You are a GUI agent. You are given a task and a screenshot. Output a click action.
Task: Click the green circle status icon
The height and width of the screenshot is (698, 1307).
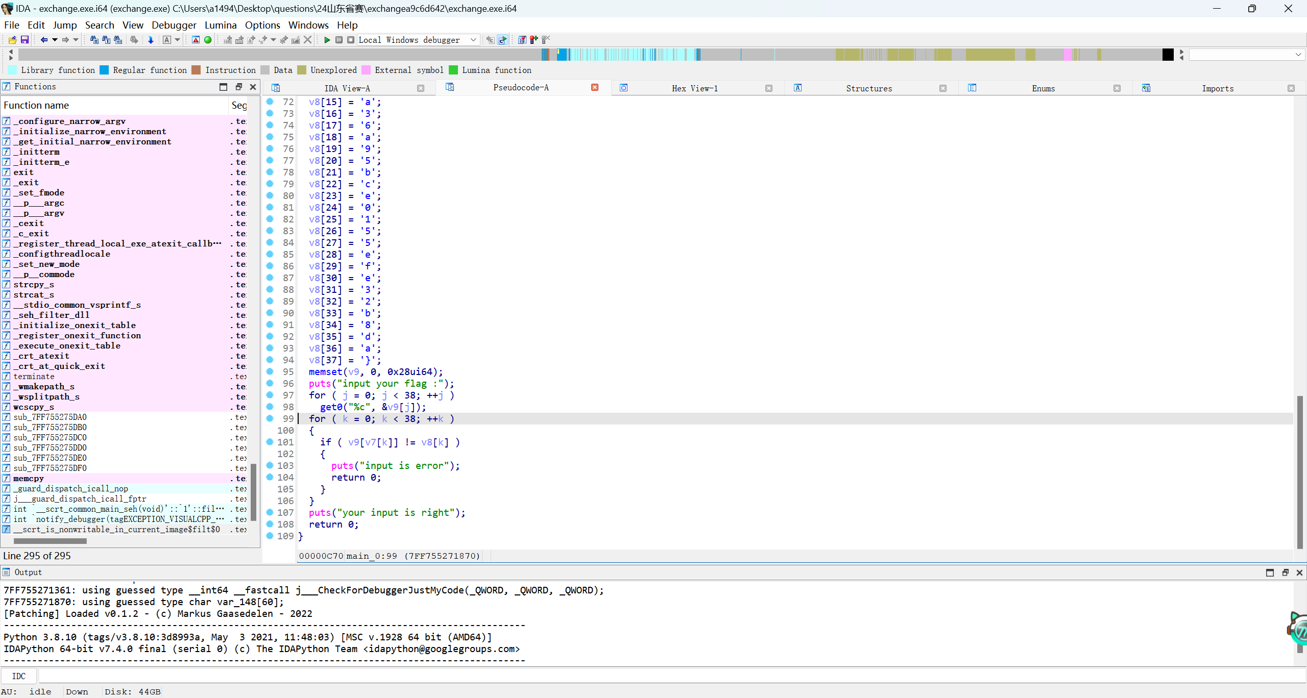208,40
